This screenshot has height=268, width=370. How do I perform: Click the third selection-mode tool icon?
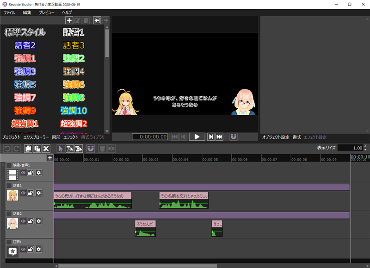point(79,149)
